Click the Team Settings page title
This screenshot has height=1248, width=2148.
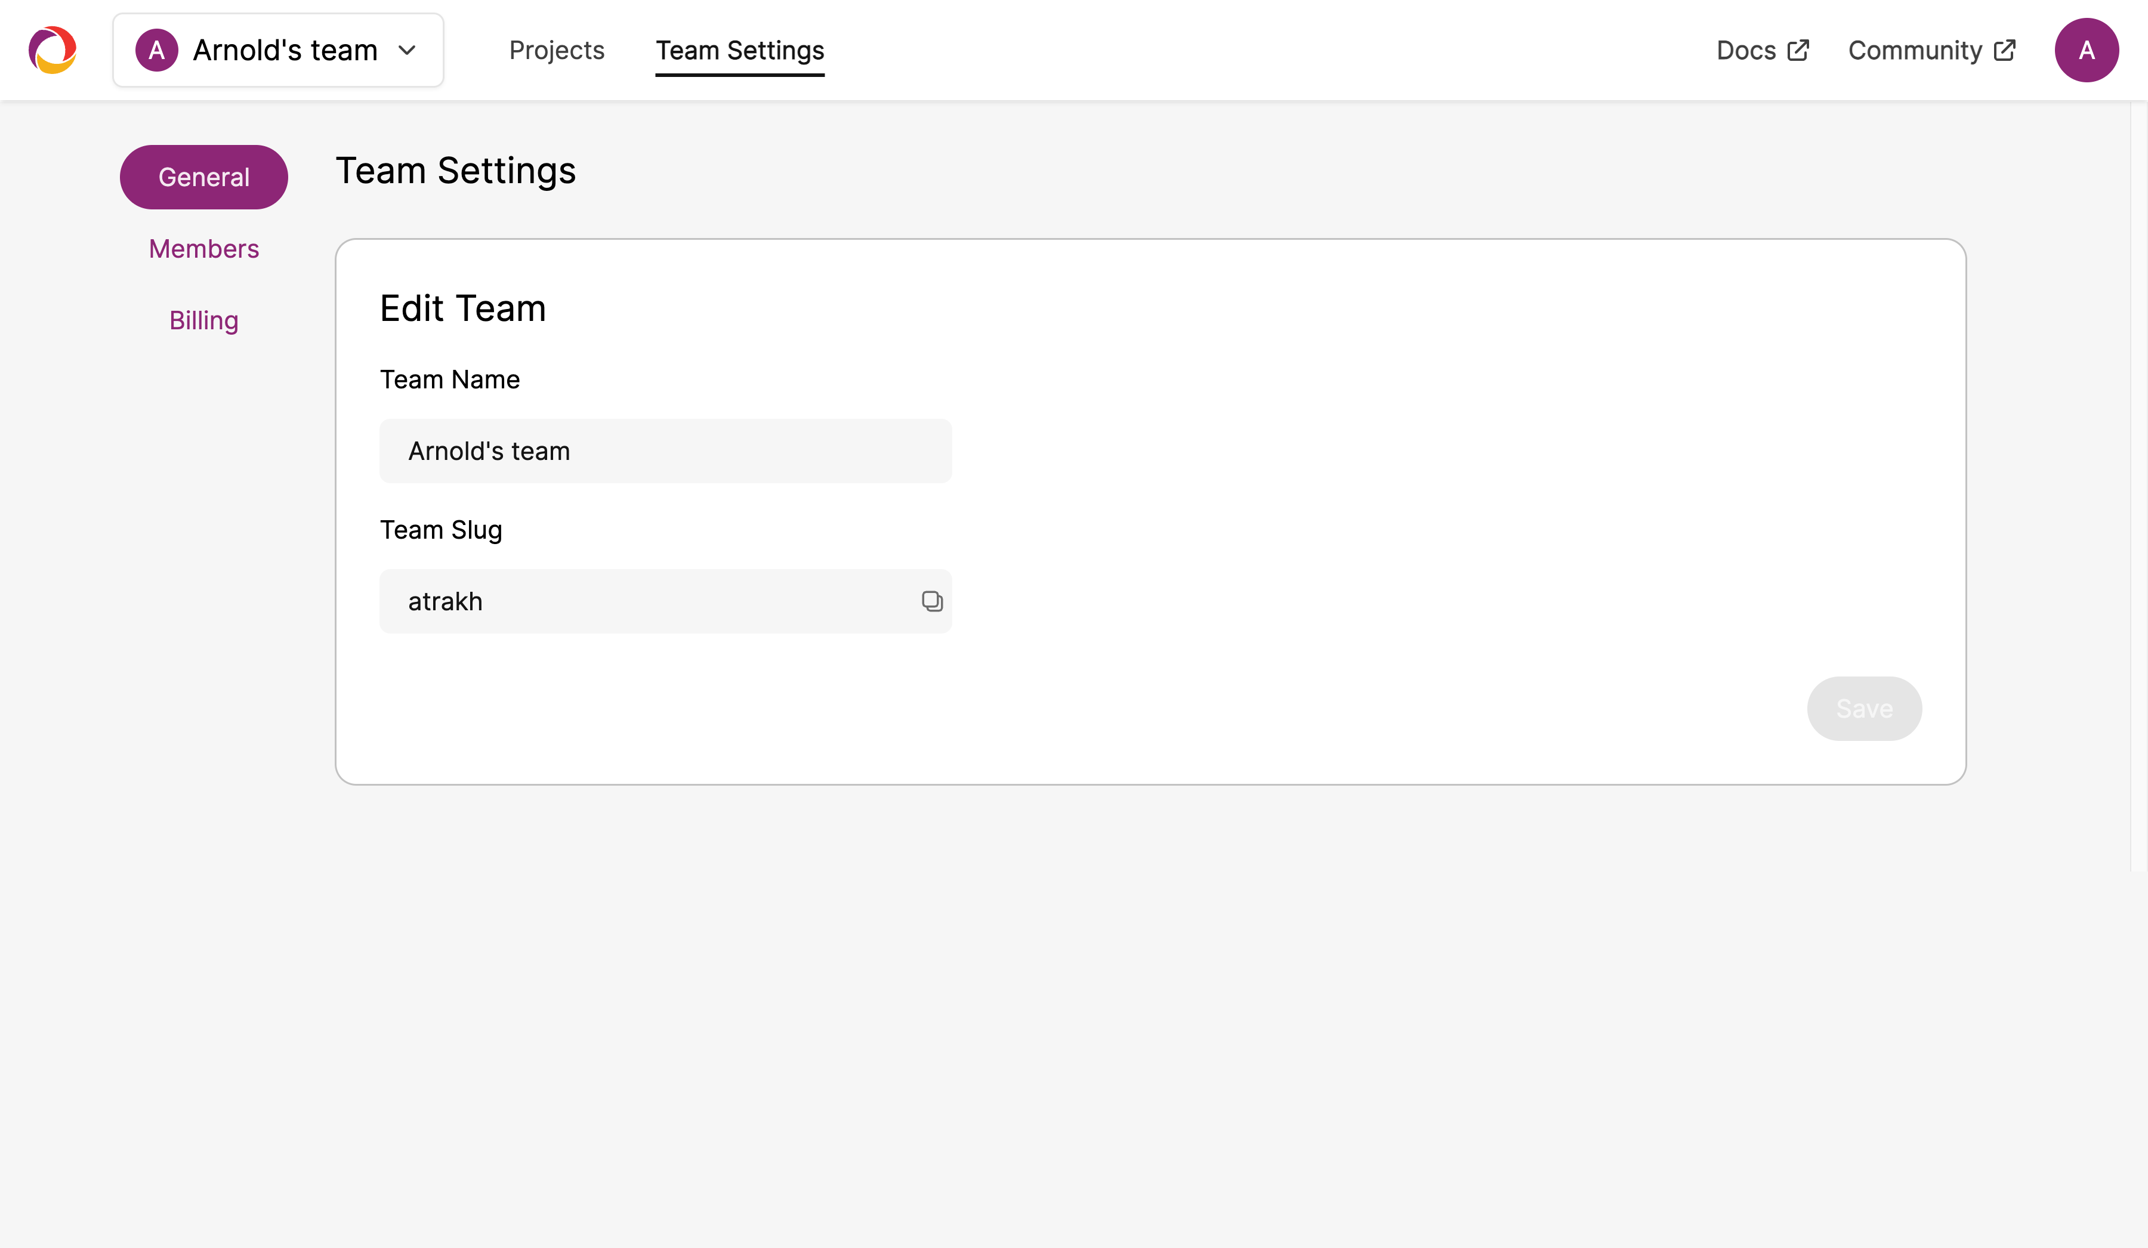click(x=456, y=171)
